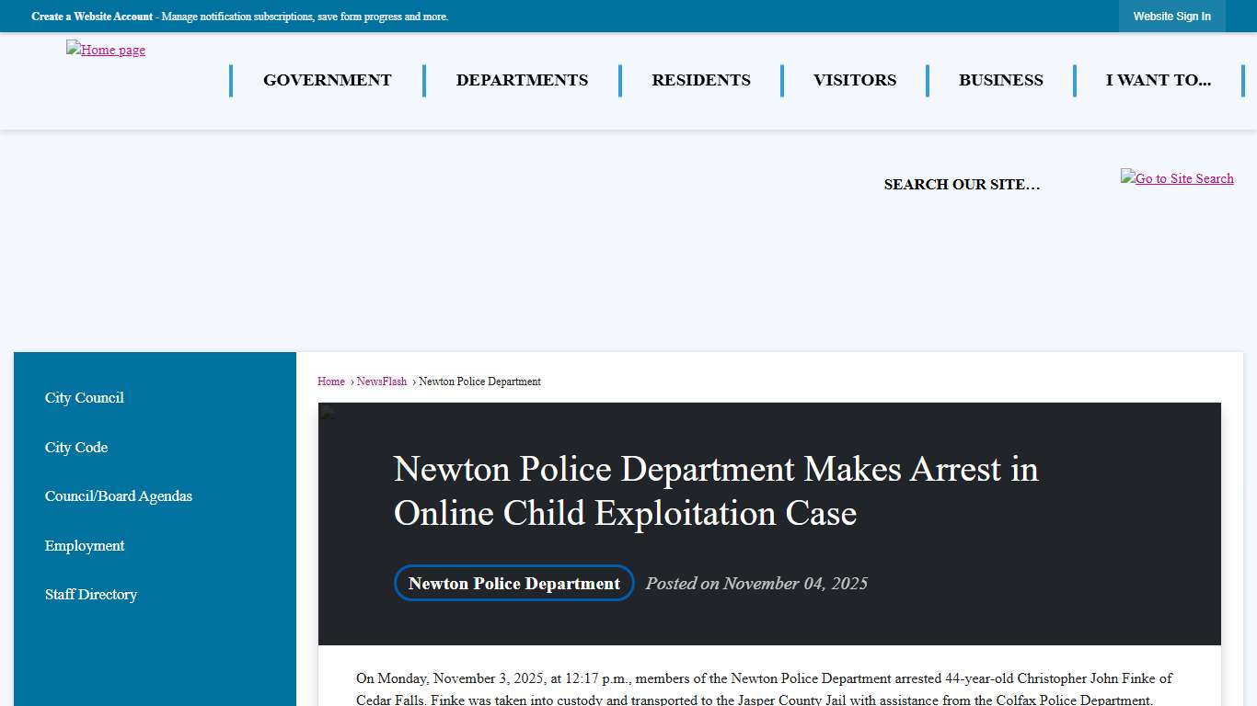Click the Home page logo
The height and width of the screenshot is (706, 1257).
coord(105,50)
